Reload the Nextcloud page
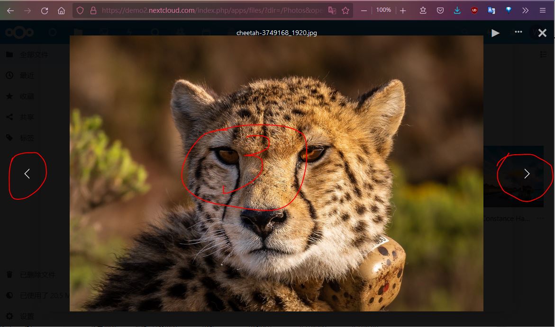The height and width of the screenshot is (327, 555). [x=45, y=10]
